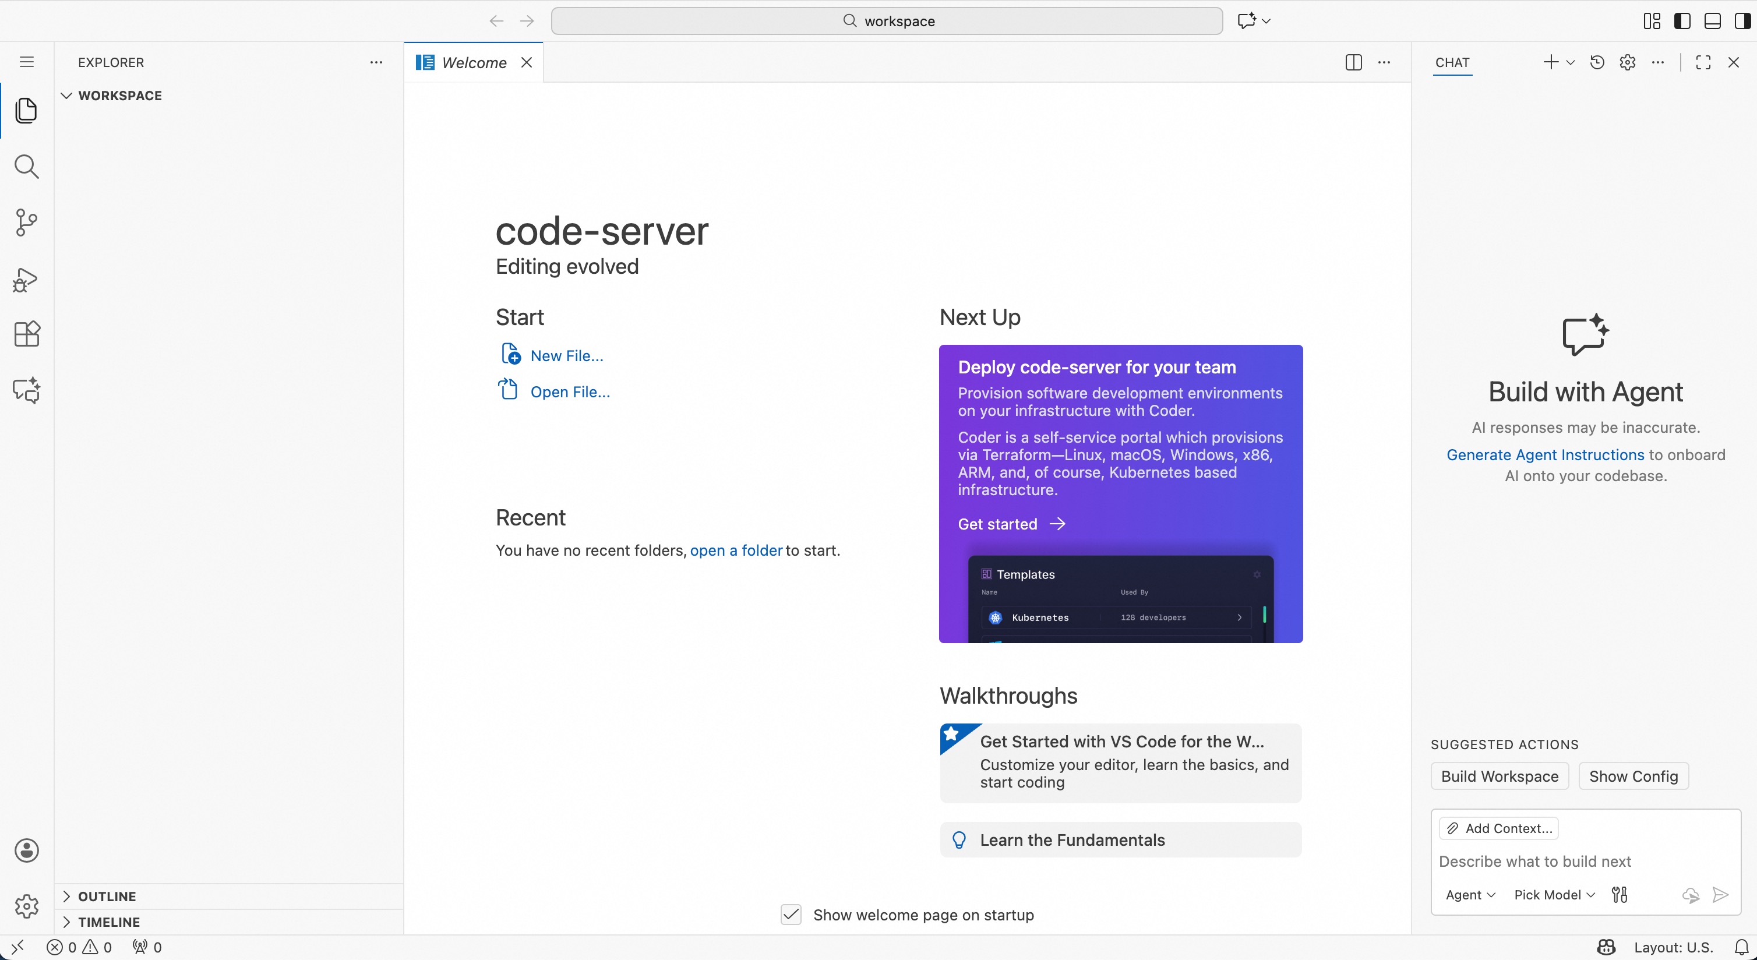Open the Search view in the activity bar
1757x960 pixels.
tap(27, 167)
